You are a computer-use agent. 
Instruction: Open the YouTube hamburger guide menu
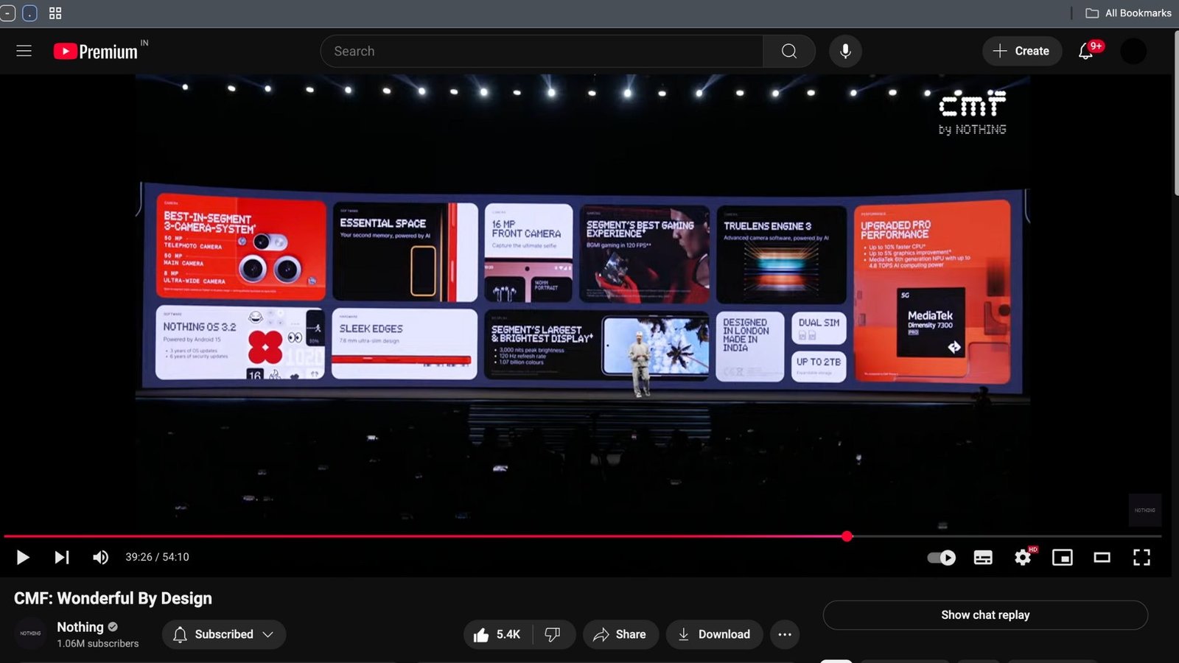(24, 51)
